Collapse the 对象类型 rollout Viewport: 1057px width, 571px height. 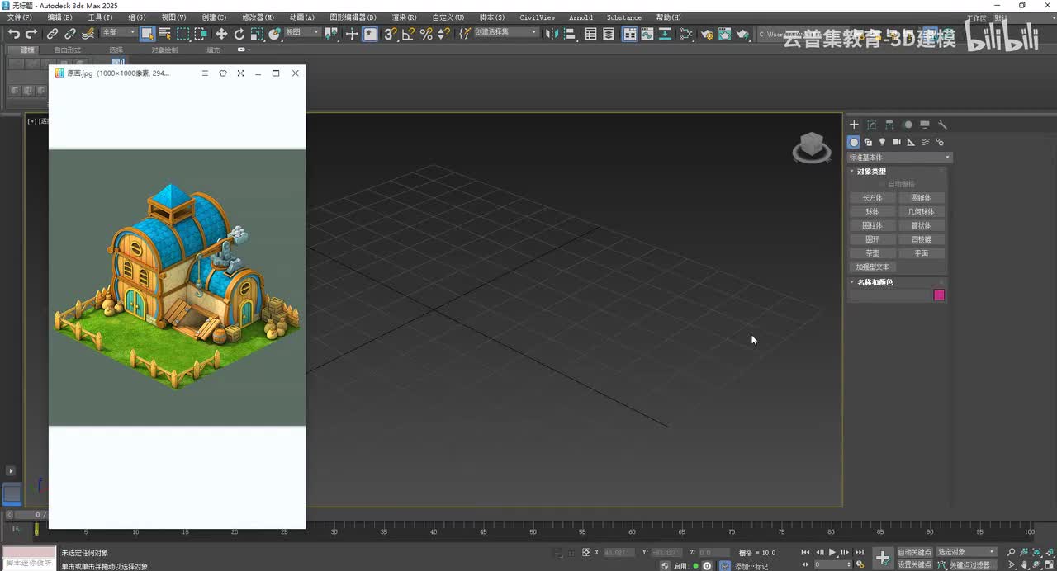[871, 172]
